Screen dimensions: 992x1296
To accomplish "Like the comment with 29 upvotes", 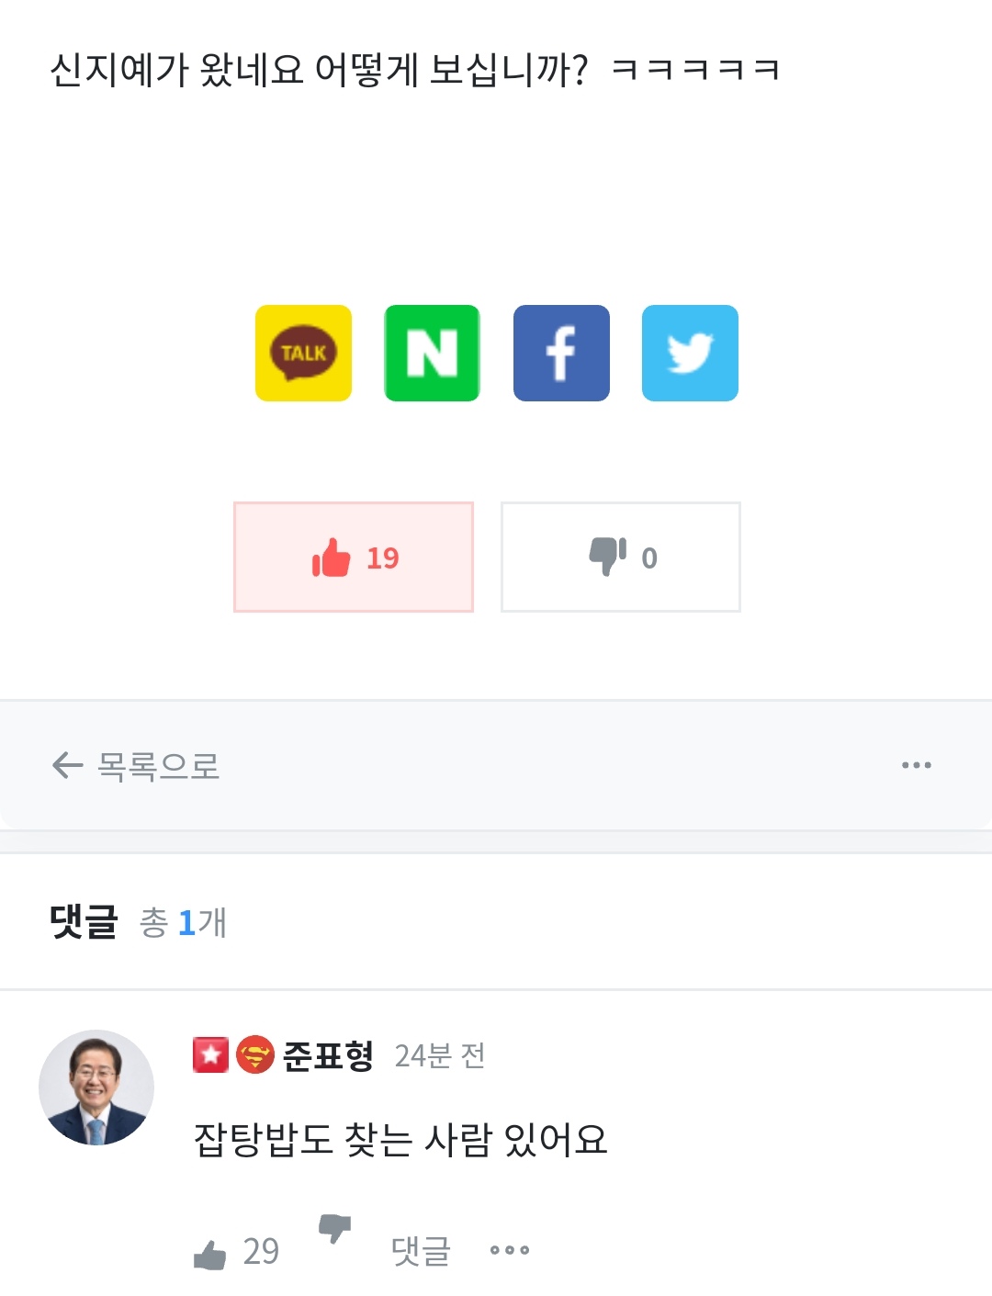I will (236, 1251).
